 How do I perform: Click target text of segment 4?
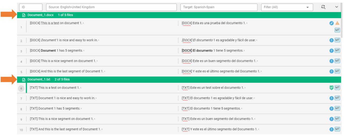[x=219, y=61]
